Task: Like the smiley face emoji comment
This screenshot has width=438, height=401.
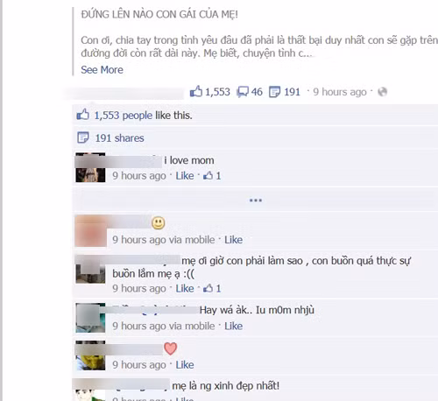Action: (233, 240)
